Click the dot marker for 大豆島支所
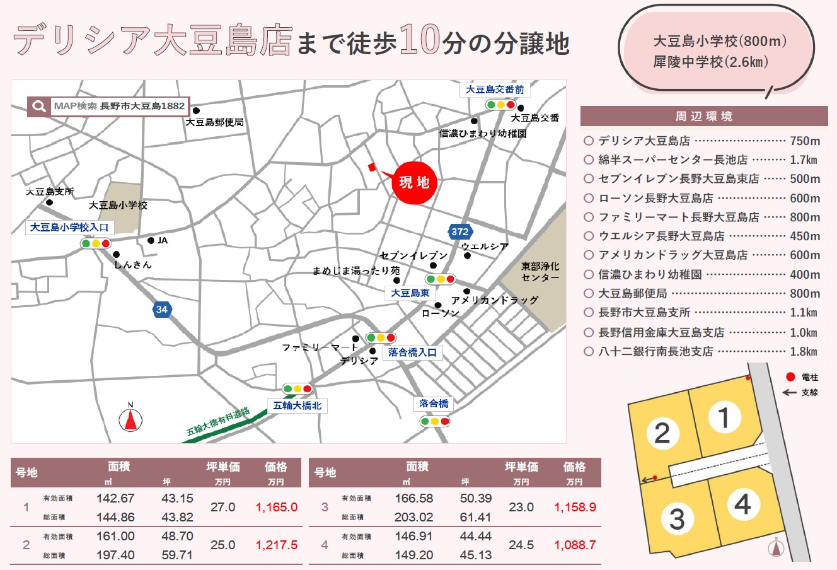The width and height of the screenshot is (837, 570). click(x=49, y=202)
